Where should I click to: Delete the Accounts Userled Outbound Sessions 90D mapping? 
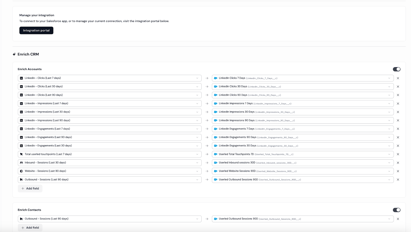click(398, 180)
